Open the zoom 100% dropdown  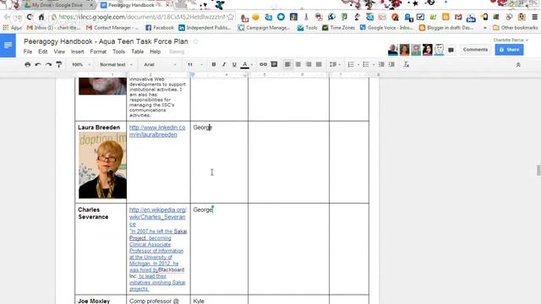click(x=81, y=64)
